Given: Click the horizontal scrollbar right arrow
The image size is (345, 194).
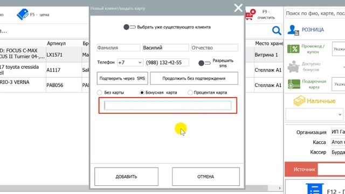Looking at the screenshot, I should [280, 188].
